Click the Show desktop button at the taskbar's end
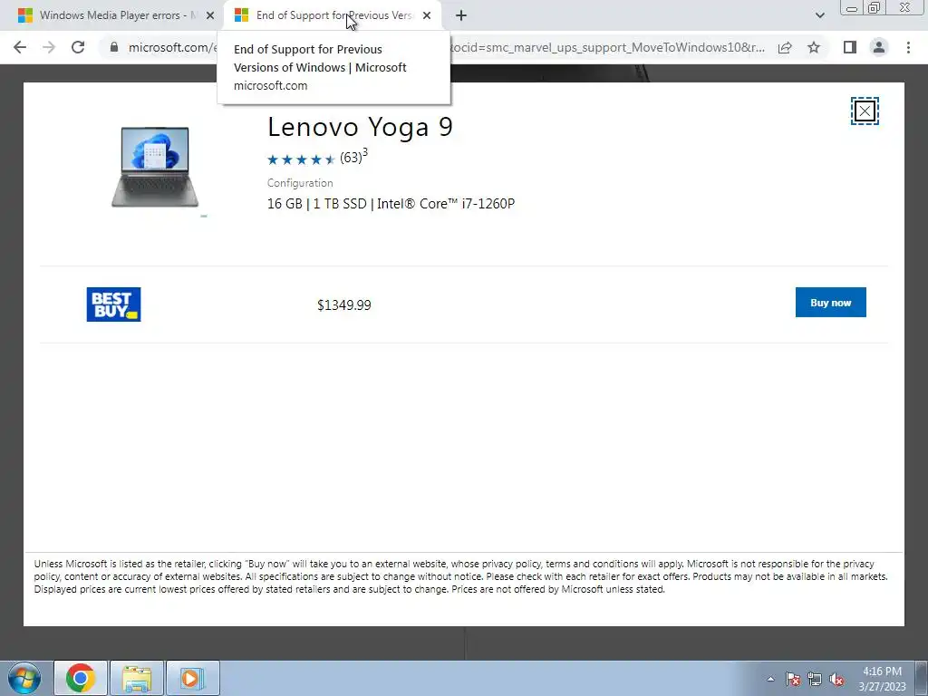 point(922,678)
